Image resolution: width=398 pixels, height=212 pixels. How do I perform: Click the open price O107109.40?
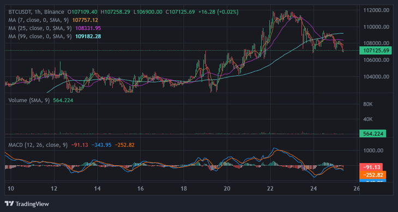coord(82,12)
